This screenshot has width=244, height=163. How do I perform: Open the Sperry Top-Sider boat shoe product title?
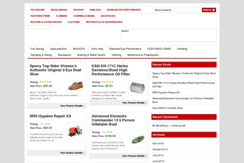[x=56, y=70]
